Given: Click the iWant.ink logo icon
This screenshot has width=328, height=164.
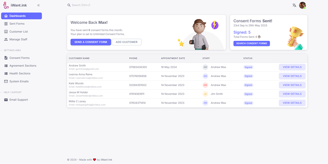Looking at the screenshot, I should coord(6,5).
